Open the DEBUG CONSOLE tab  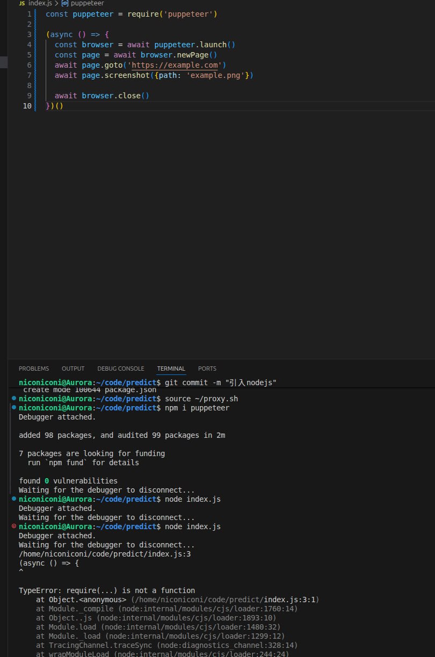120,369
